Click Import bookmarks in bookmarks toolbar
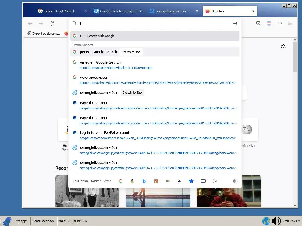This screenshot has height=226, width=302. pyautogui.click(x=44, y=34)
